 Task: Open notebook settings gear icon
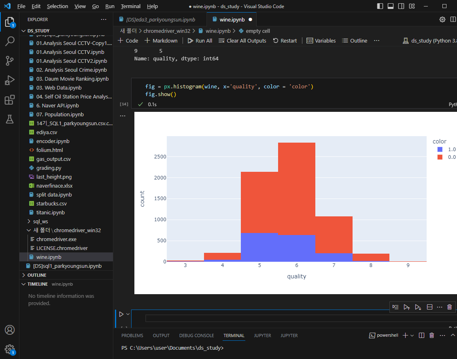(x=442, y=19)
